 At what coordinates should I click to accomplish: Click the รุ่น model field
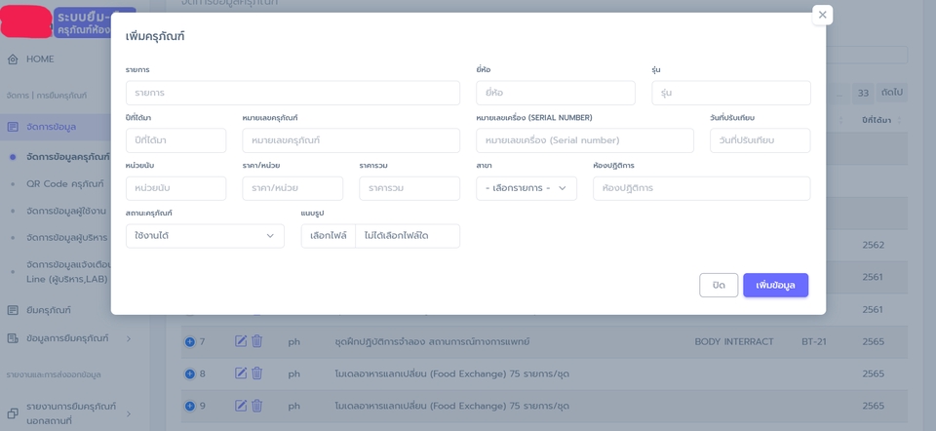point(730,94)
